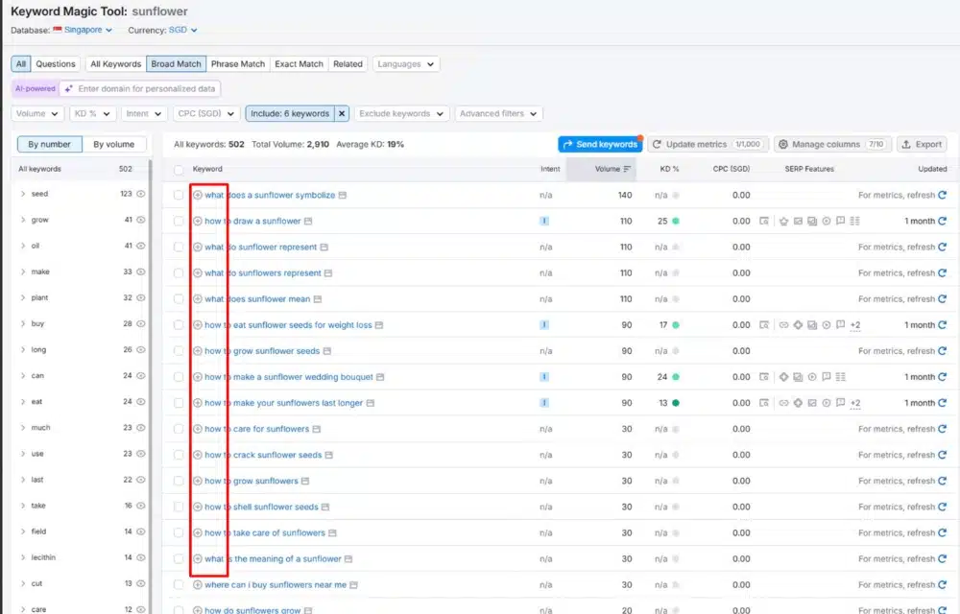Image resolution: width=960 pixels, height=614 pixels.
Task: Change database from Singapore dropdown
Action: click(x=83, y=30)
